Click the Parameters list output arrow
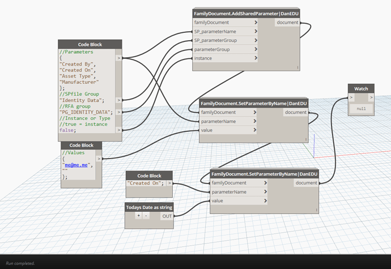This screenshot has width=391, height=269. tap(118, 58)
